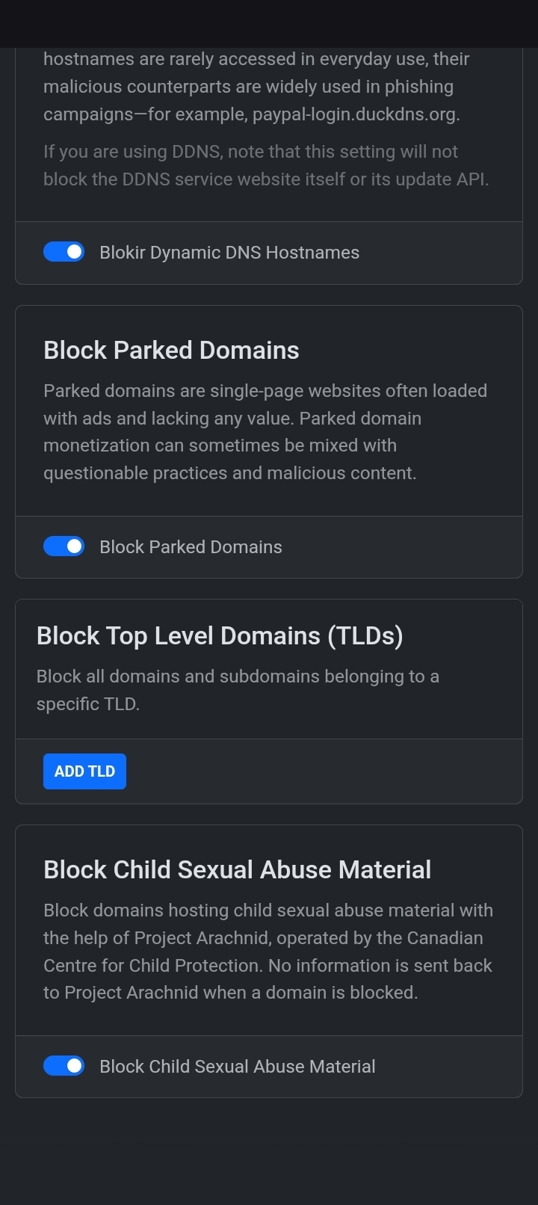
Task: Click the parked domains description paragraph
Action: pyautogui.click(x=265, y=432)
